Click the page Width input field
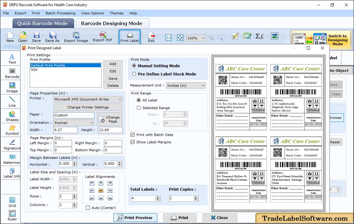The height and width of the screenshot is (224, 354). pos(66,130)
